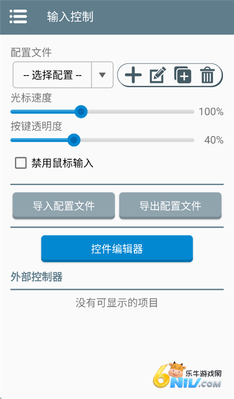Click the 100% cursor speed value
Viewport: 234px width, 399px height.
click(x=211, y=112)
